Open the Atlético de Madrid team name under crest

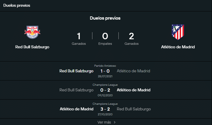[x=178, y=47]
